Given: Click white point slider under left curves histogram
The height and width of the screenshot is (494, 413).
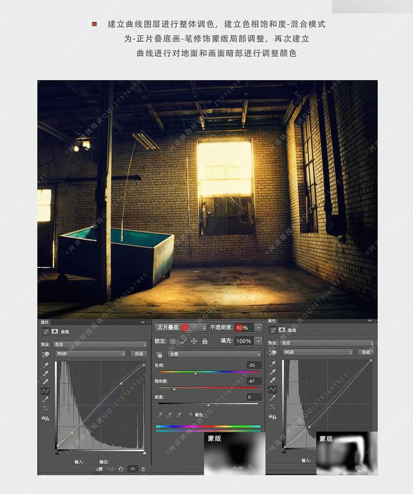Looking at the screenshot, I should (144, 453).
